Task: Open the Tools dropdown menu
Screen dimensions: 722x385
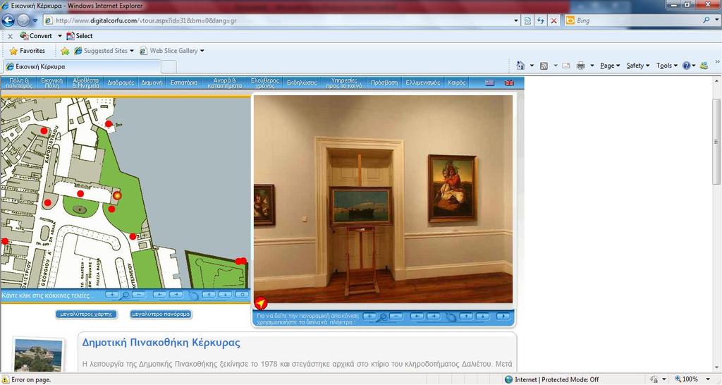Action: coord(666,66)
